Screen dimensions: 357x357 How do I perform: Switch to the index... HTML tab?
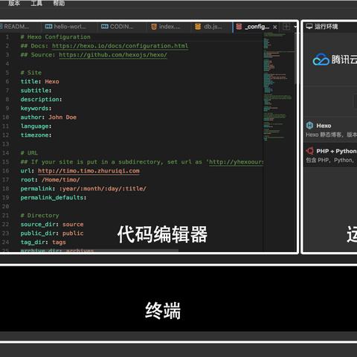(x=166, y=27)
